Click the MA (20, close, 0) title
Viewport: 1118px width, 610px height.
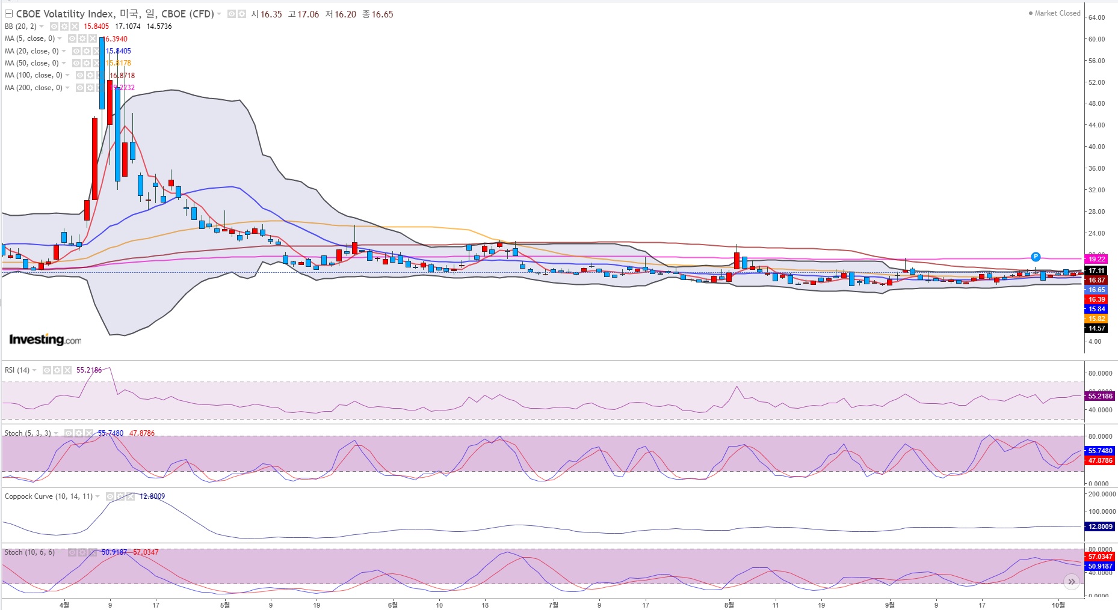(32, 51)
